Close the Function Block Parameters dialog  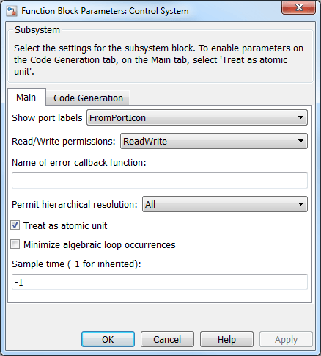(x=298, y=7)
